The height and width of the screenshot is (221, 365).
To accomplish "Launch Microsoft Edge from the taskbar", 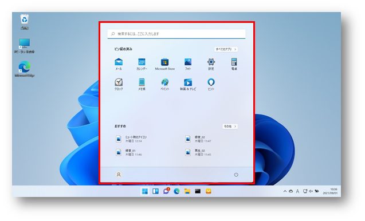I will [x=176, y=191].
